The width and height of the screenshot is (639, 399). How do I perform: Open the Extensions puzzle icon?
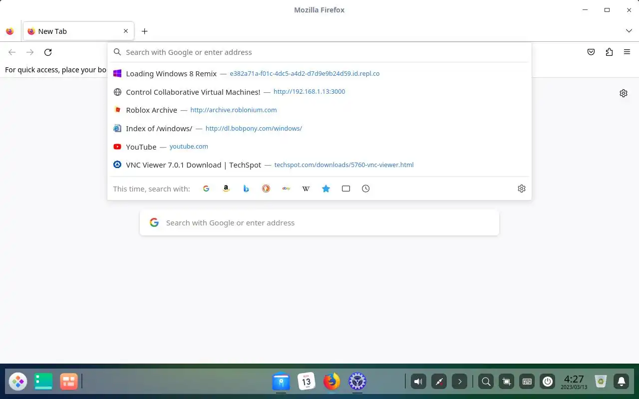(609, 52)
